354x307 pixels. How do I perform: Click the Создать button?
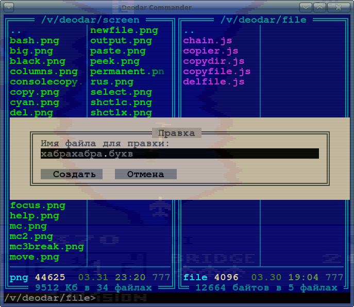72,174
